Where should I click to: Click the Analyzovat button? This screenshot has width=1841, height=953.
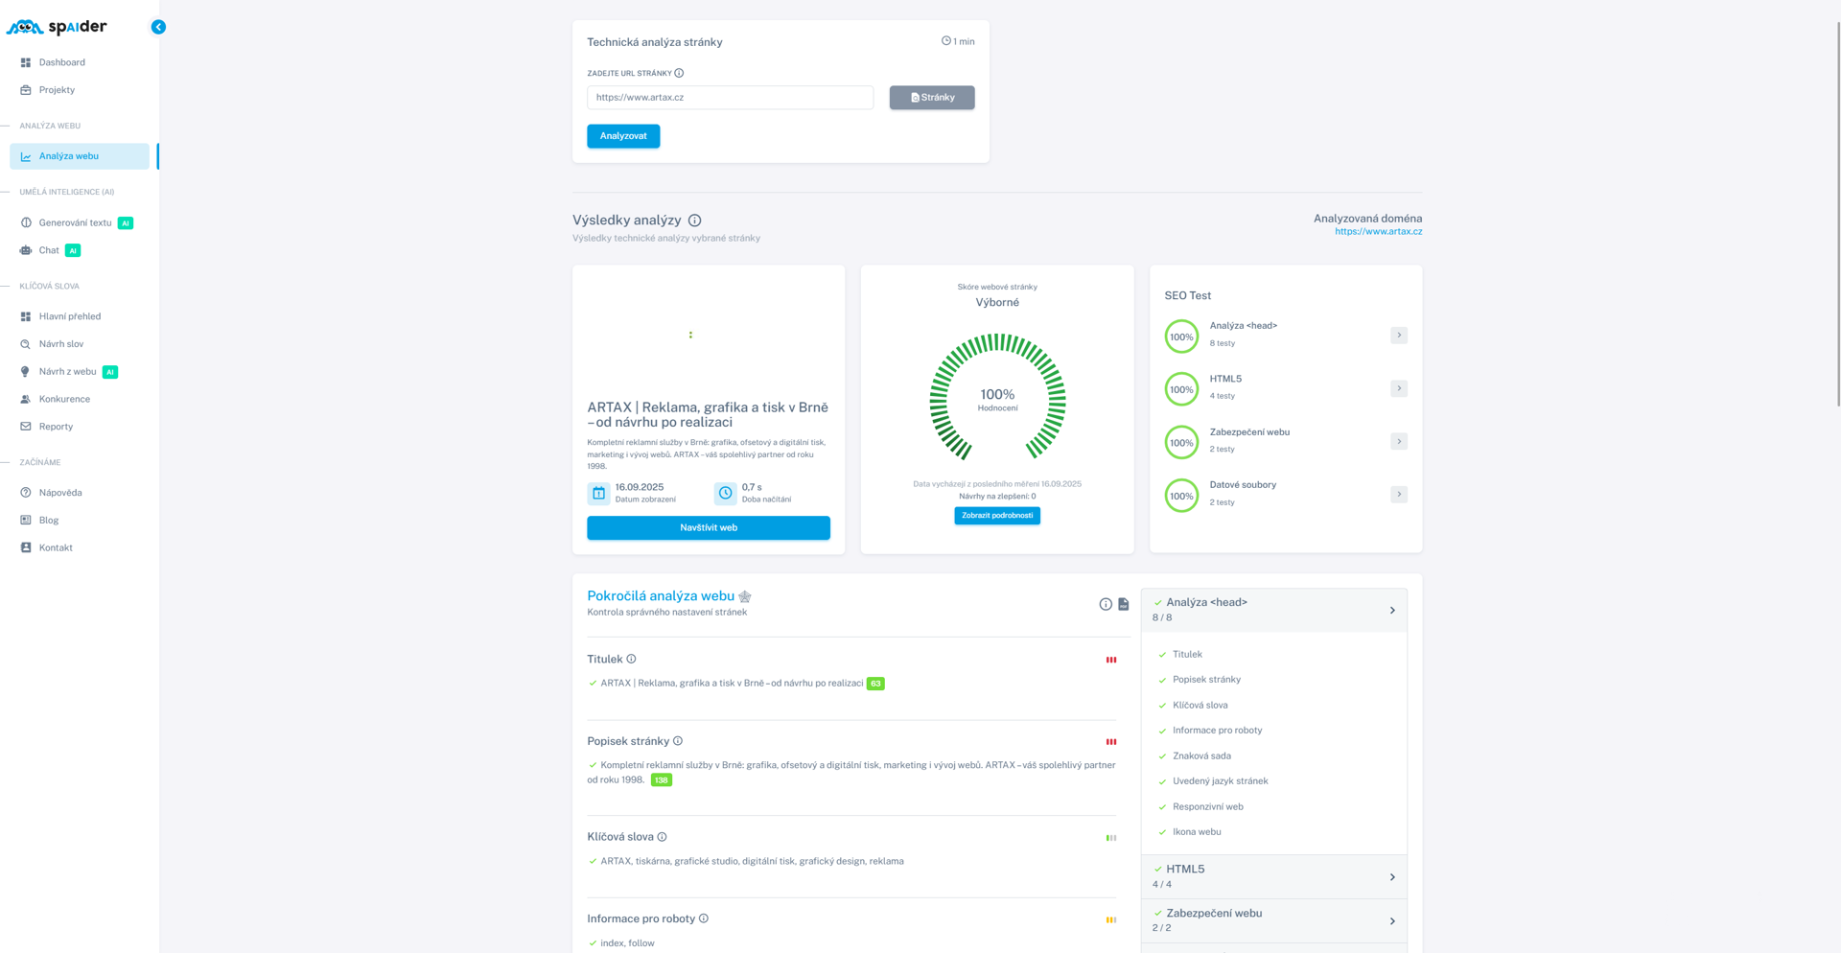[623, 136]
